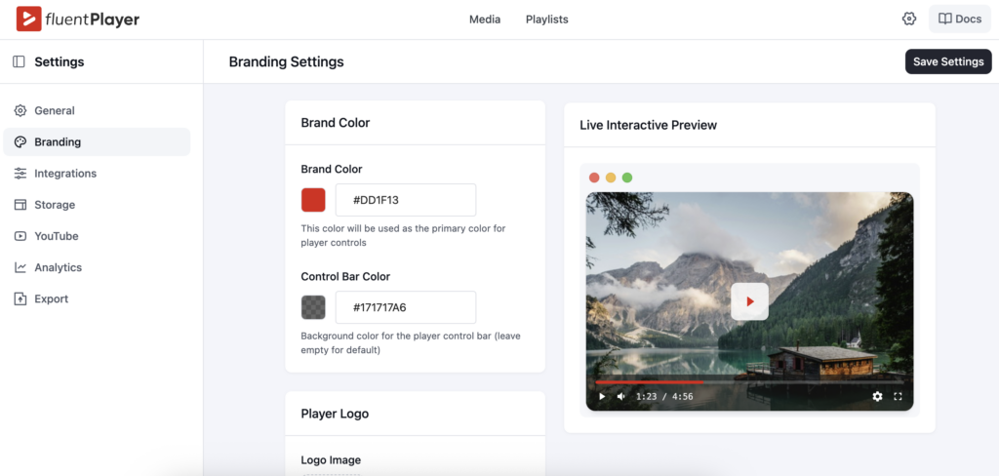
Task: Open the Control Bar Color swatch
Action: pyautogui.click(x=313, y=307)
